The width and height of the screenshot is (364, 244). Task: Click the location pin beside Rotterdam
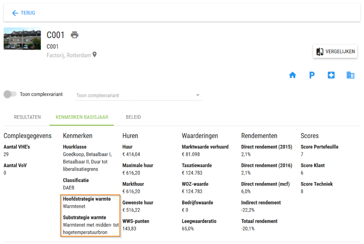click(x=95, y=55)
